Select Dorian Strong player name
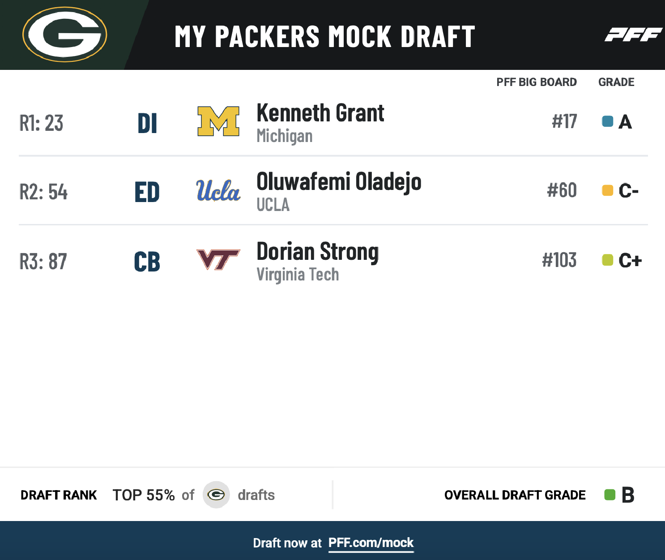 point(318,251)
